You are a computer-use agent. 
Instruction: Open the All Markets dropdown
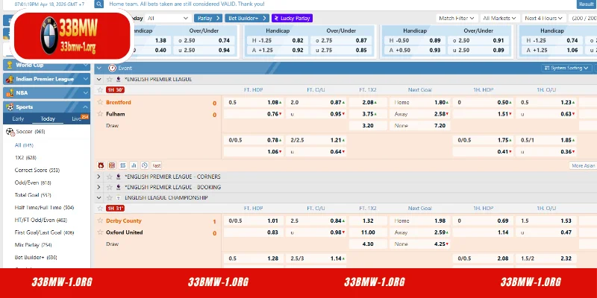[x=499, y=18]
